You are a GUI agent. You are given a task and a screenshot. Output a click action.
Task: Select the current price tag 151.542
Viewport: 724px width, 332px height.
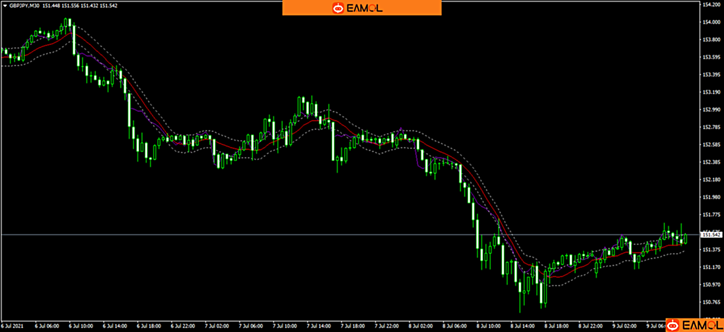(x=711, y=234)
